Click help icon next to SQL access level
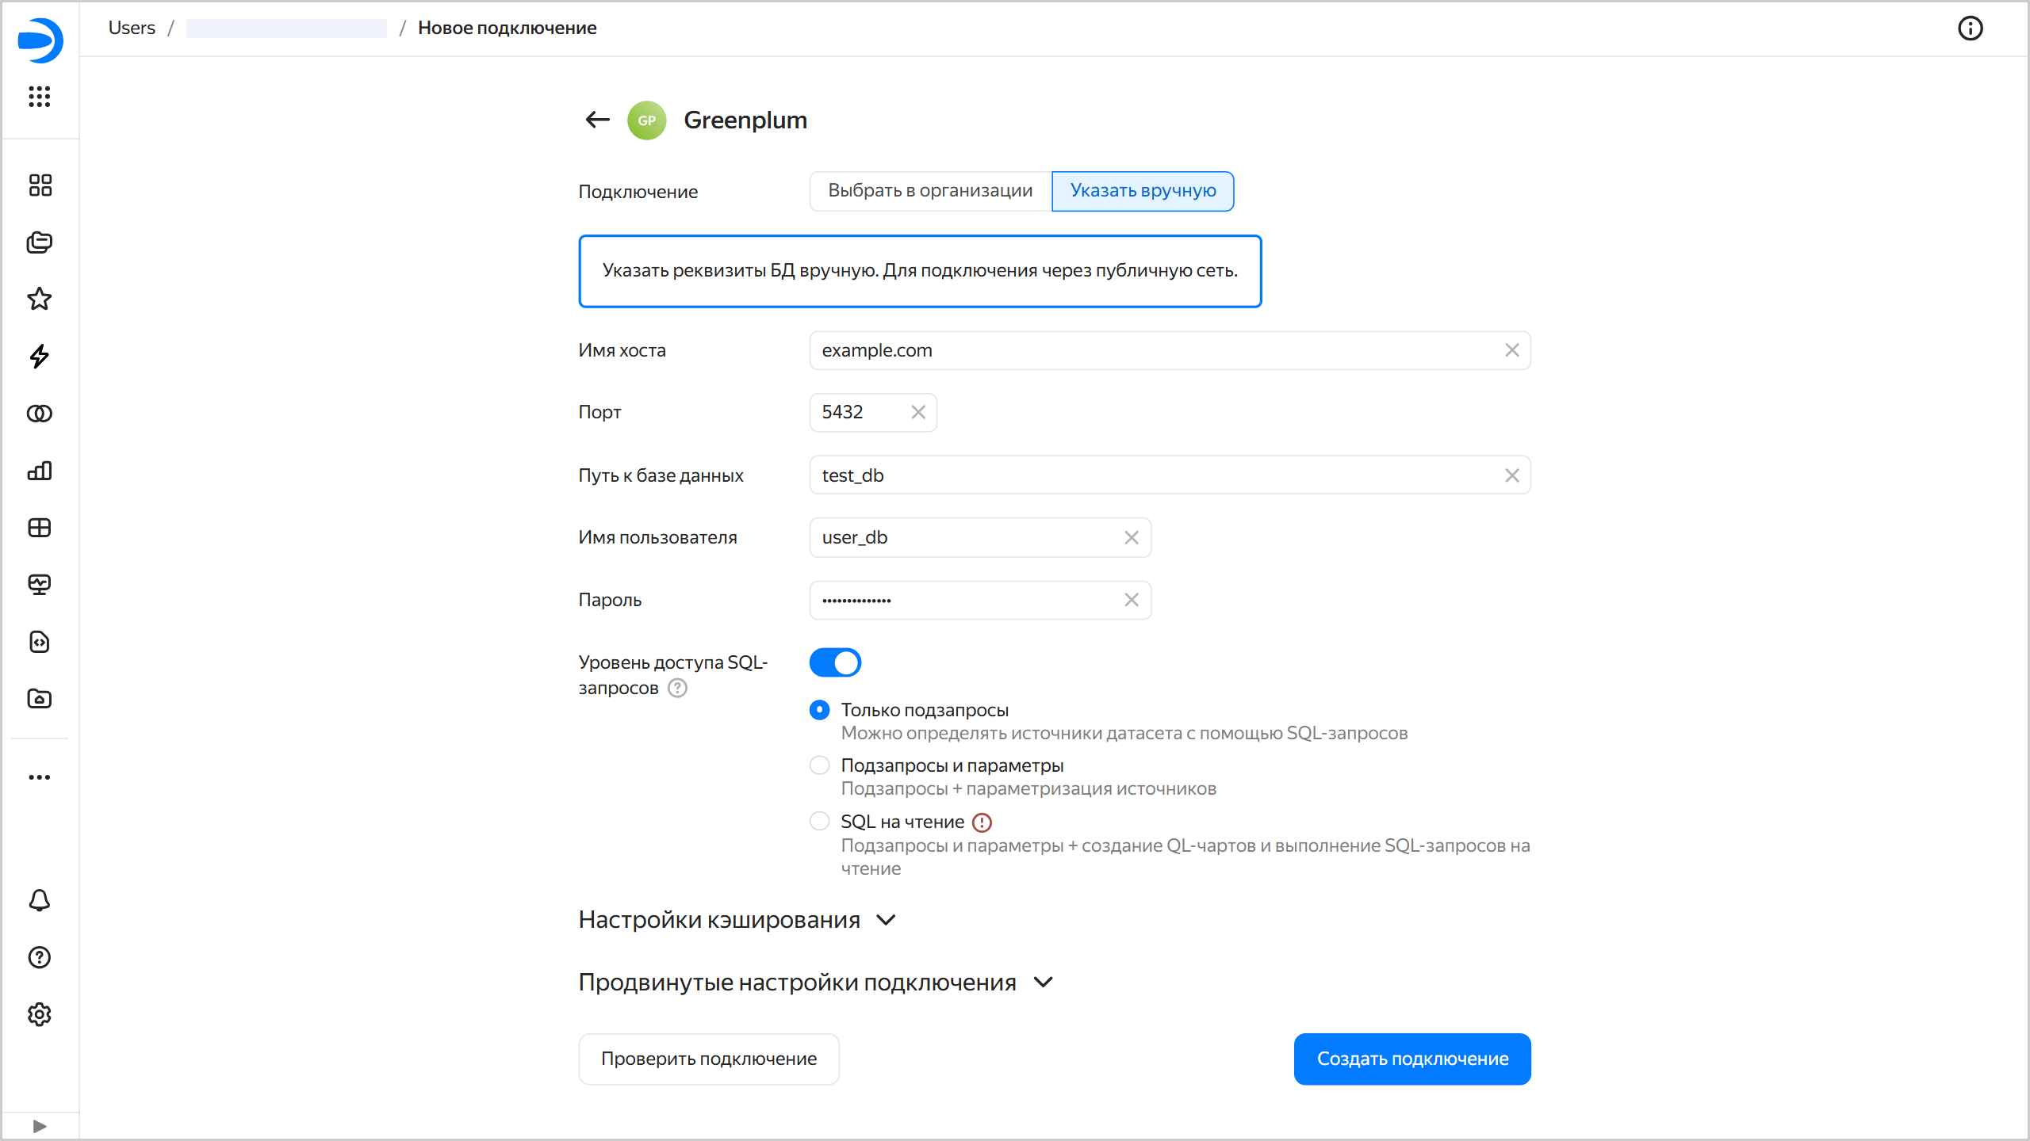Image resolution: width=2030 pixels, height=1141 pixels. pos(677,688)
